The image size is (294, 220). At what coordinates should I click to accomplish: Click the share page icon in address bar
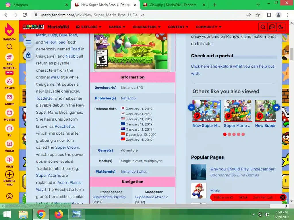[x=249, y=15]
